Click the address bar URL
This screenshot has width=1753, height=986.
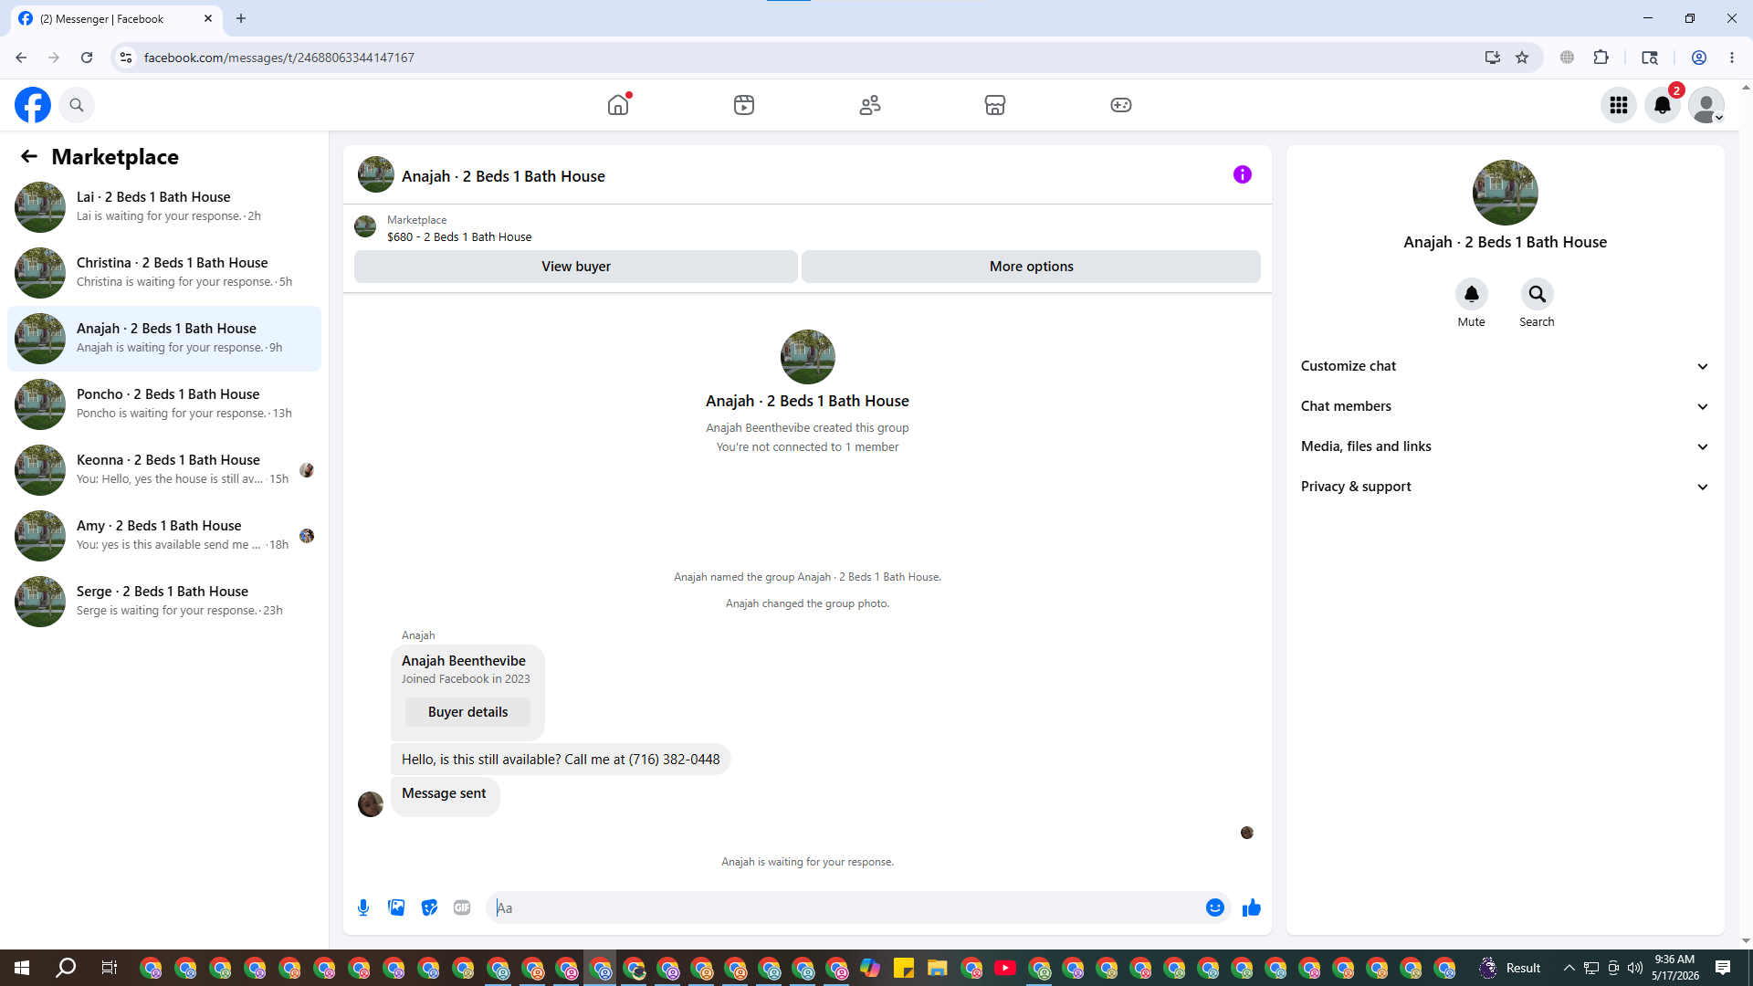coord(279,58)
